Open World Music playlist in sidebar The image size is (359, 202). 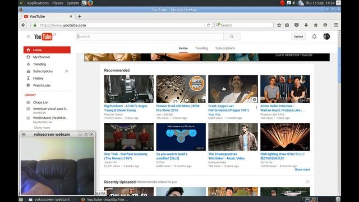(50, 118)
